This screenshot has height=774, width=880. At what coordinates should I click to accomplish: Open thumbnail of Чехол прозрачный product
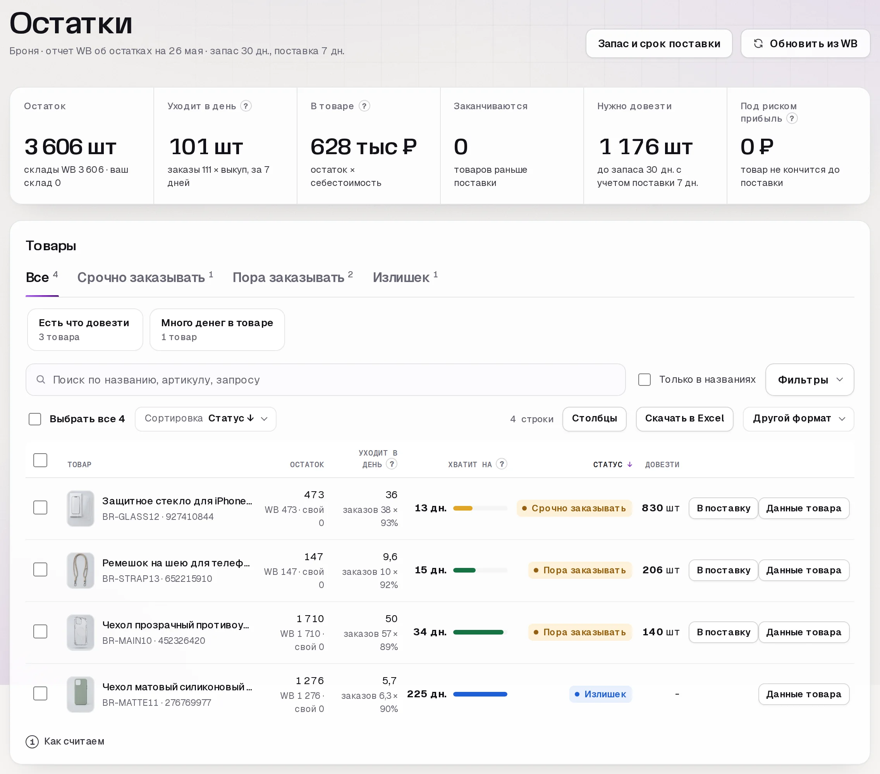click(x=81, y=632)
